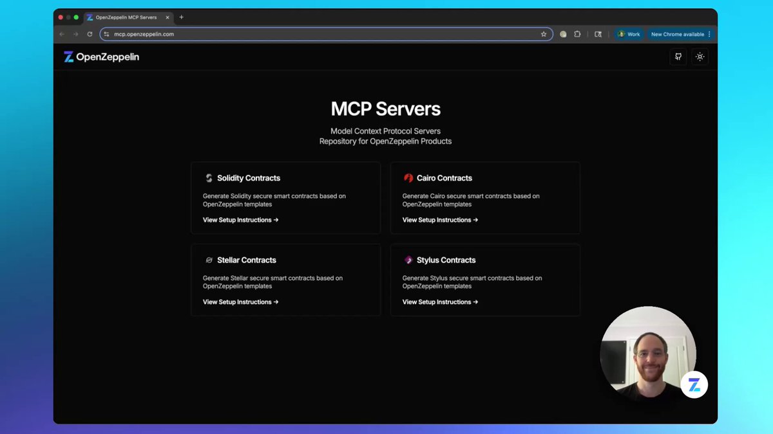Bookmark this page with star icon
Viewport: 773px width, 434px height.
(x=544, y=34)
